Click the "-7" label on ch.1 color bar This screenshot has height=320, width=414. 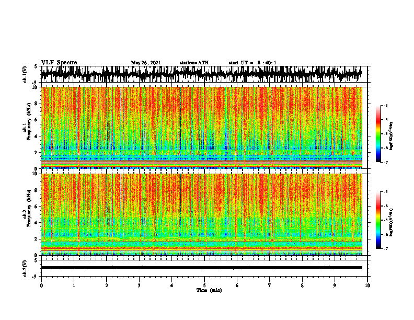pyautogui.click(x=385, y=162)
